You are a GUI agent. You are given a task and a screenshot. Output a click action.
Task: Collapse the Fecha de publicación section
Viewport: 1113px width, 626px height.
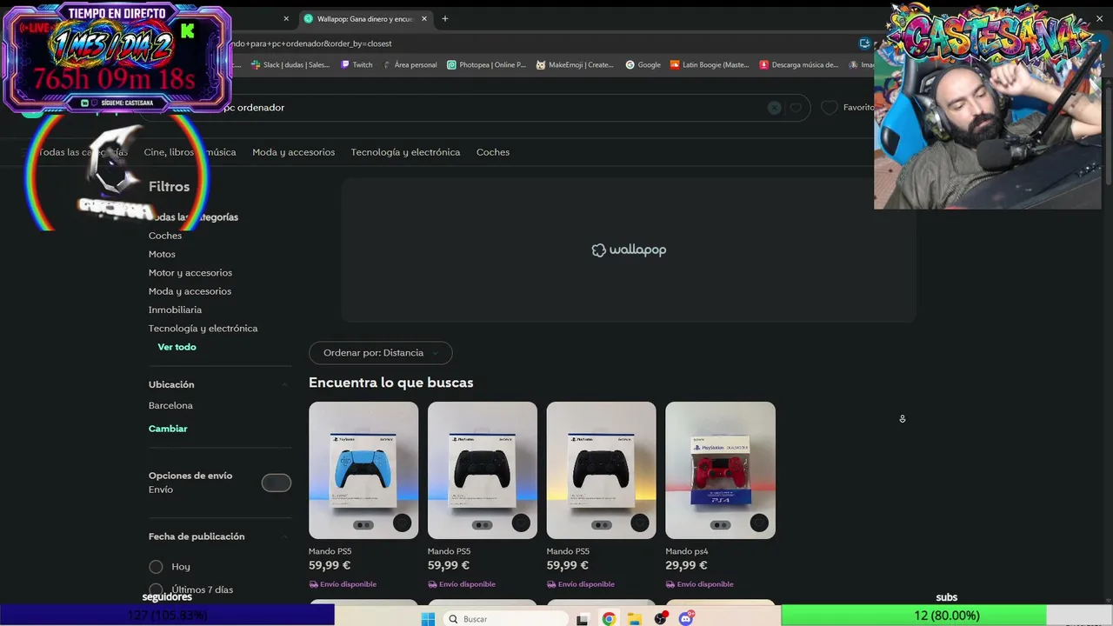(284, 536)
